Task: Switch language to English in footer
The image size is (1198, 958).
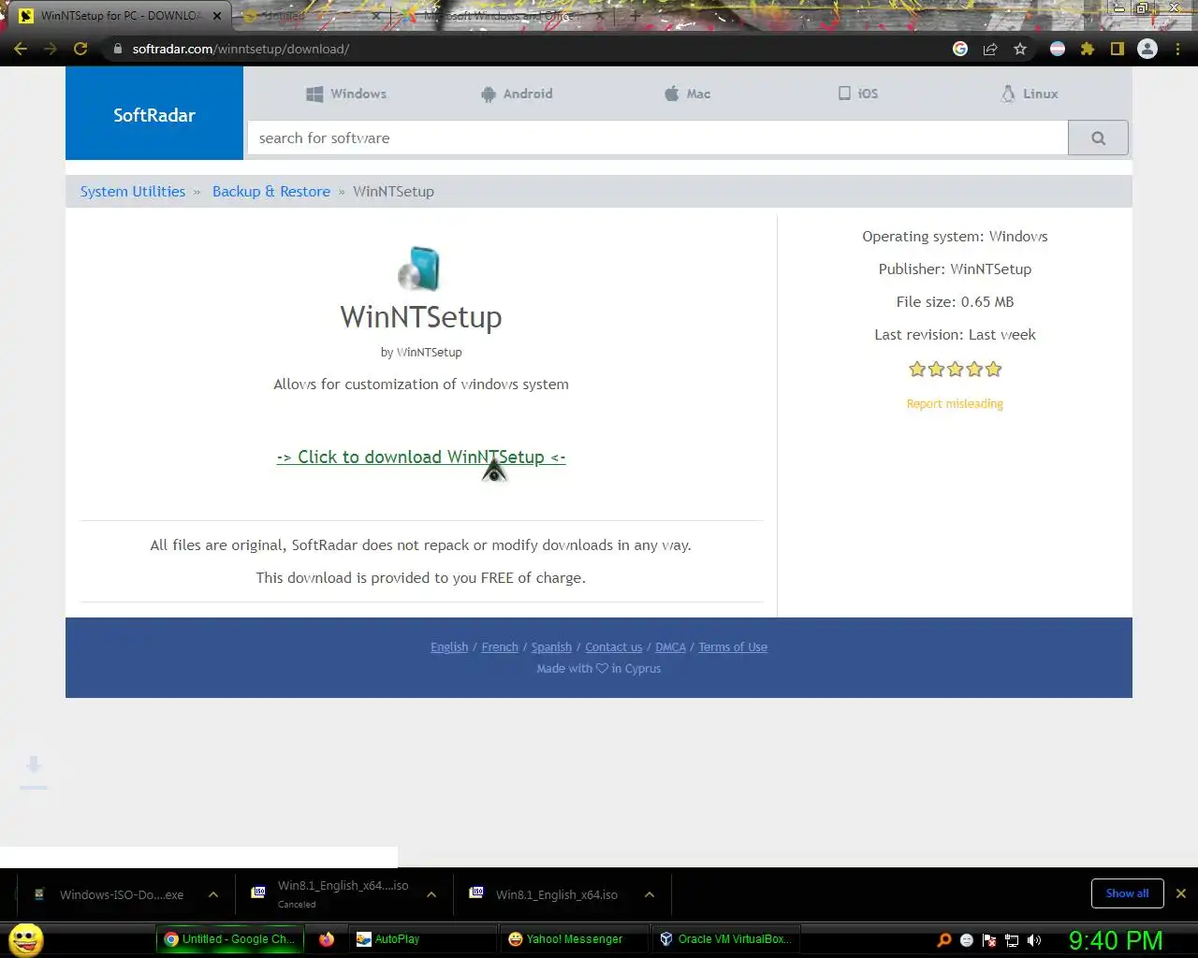Action: point(449,646)
